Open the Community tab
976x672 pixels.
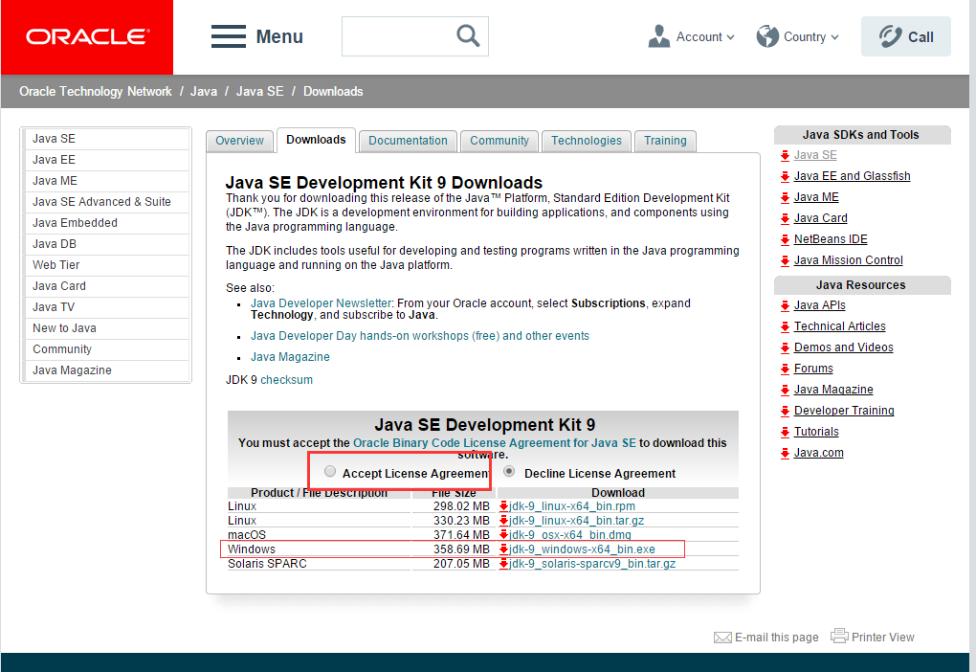[499, 141]
